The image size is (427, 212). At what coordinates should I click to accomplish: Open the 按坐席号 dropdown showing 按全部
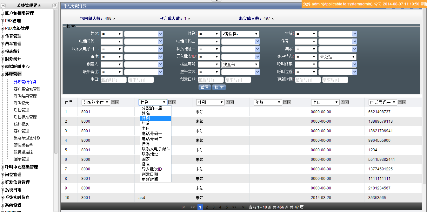(240, 65)
